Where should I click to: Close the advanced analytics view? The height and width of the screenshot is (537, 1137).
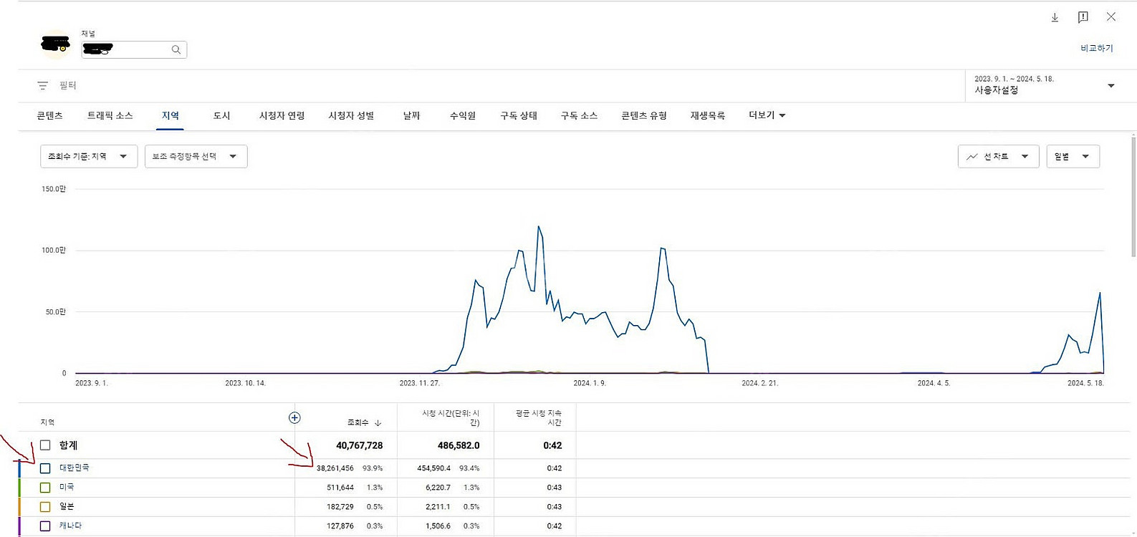1110,16
